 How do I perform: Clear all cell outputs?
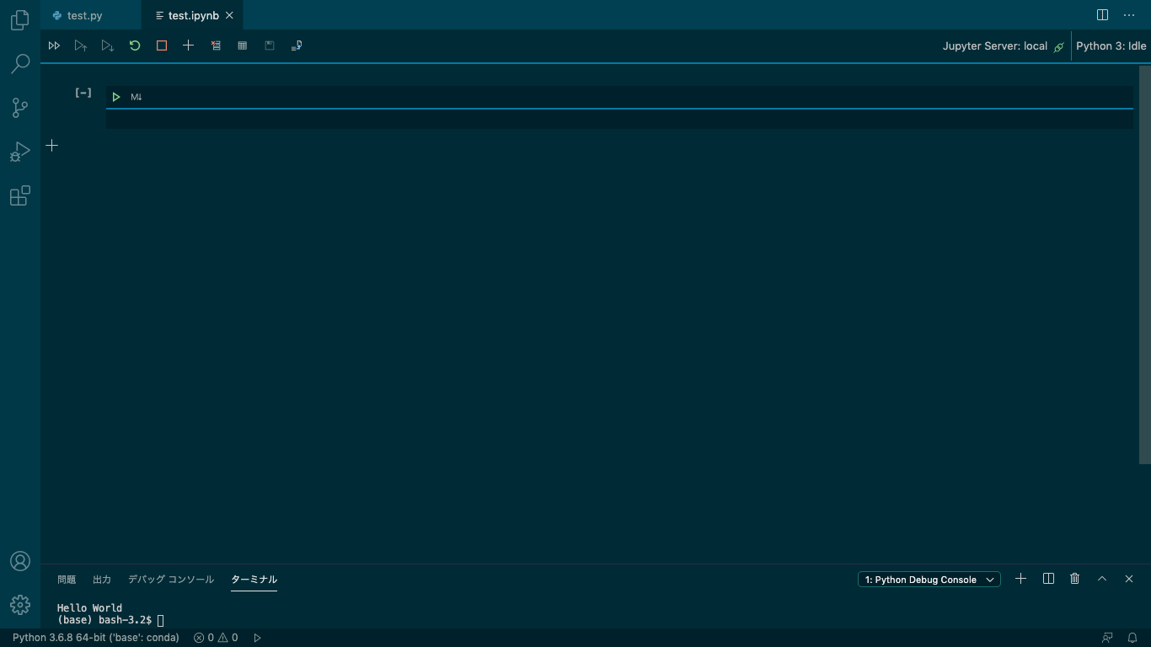(216, 45)
